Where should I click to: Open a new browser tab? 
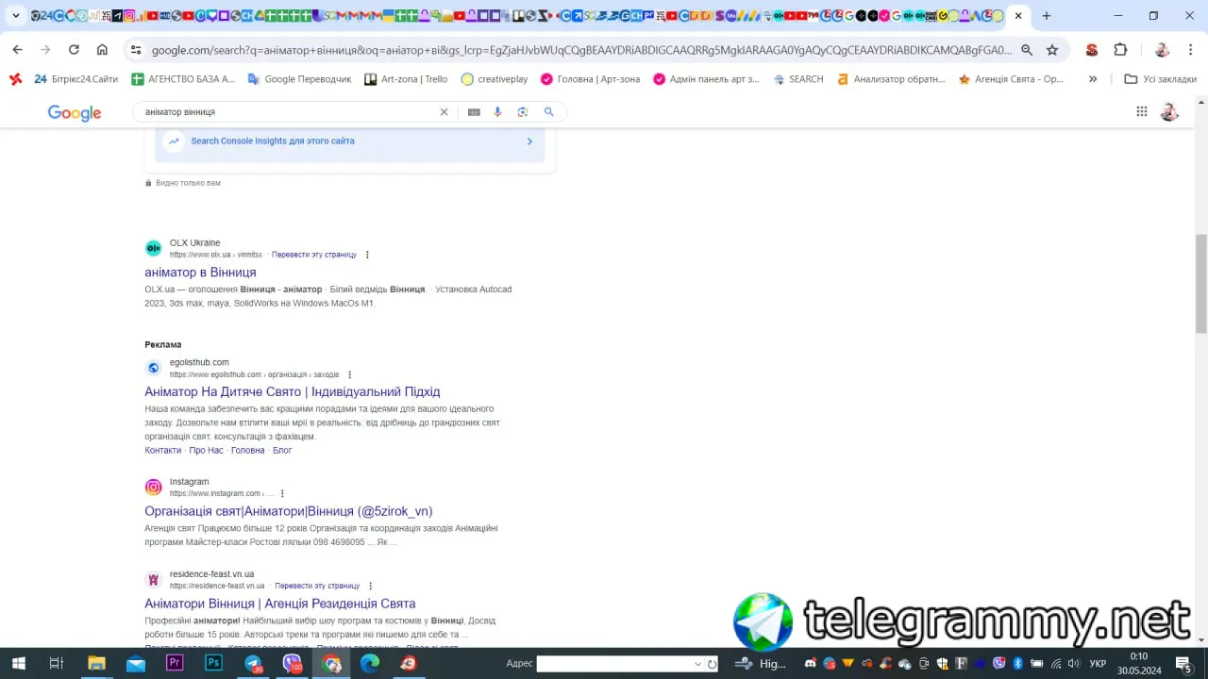pyautogui.click(x=1046, y=15)
